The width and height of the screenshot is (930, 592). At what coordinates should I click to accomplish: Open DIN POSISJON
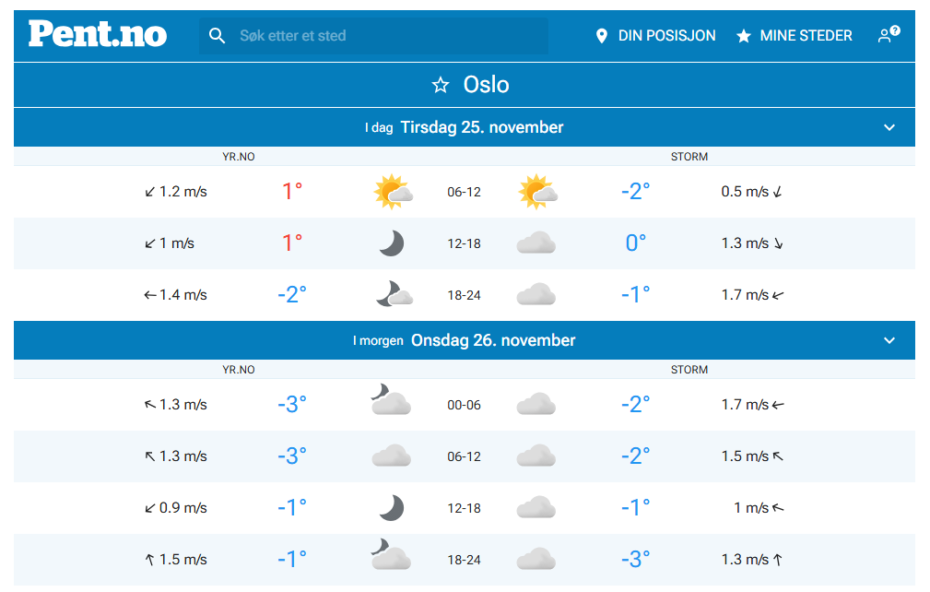[666, 36]
